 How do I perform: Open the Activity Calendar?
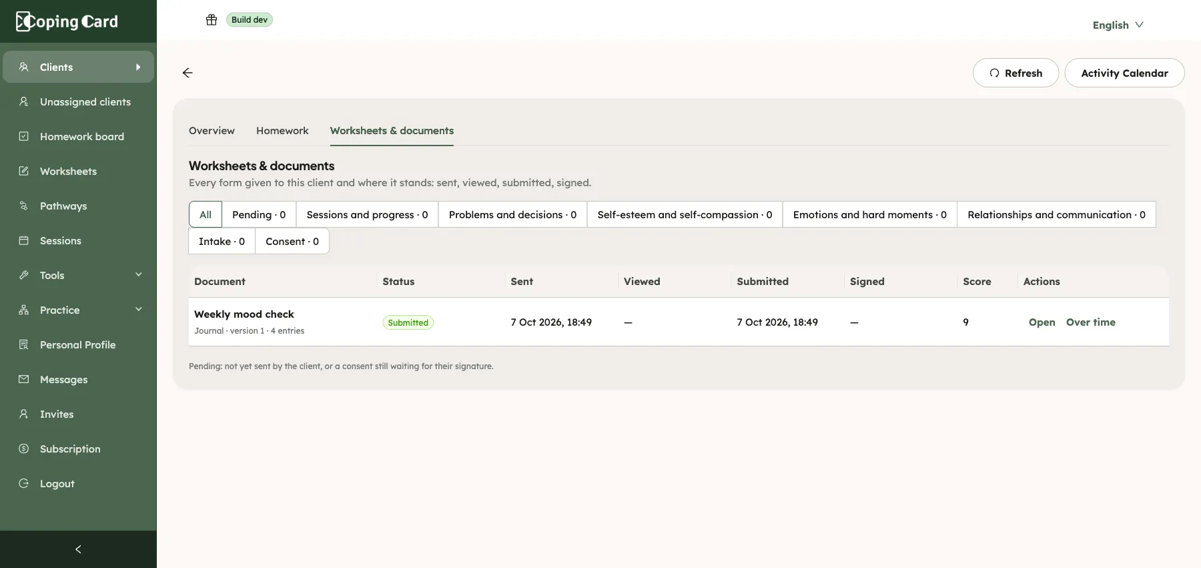click(x=1124, y=73)
